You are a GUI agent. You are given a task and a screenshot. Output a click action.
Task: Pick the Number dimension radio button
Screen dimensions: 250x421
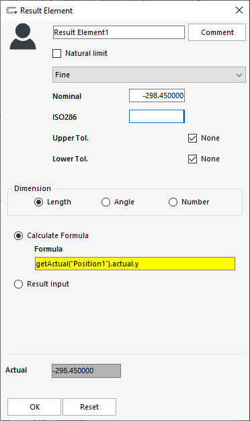pyautogui.click(x=173, y=202)
